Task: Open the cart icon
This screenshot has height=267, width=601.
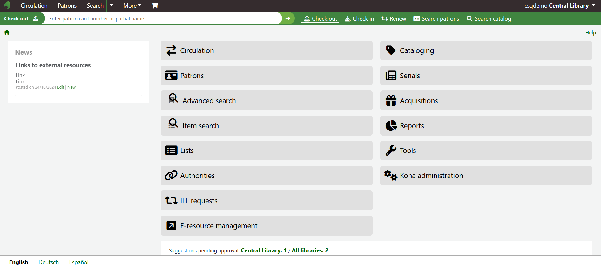Action: pyautogui.click(x=155, y=5)
